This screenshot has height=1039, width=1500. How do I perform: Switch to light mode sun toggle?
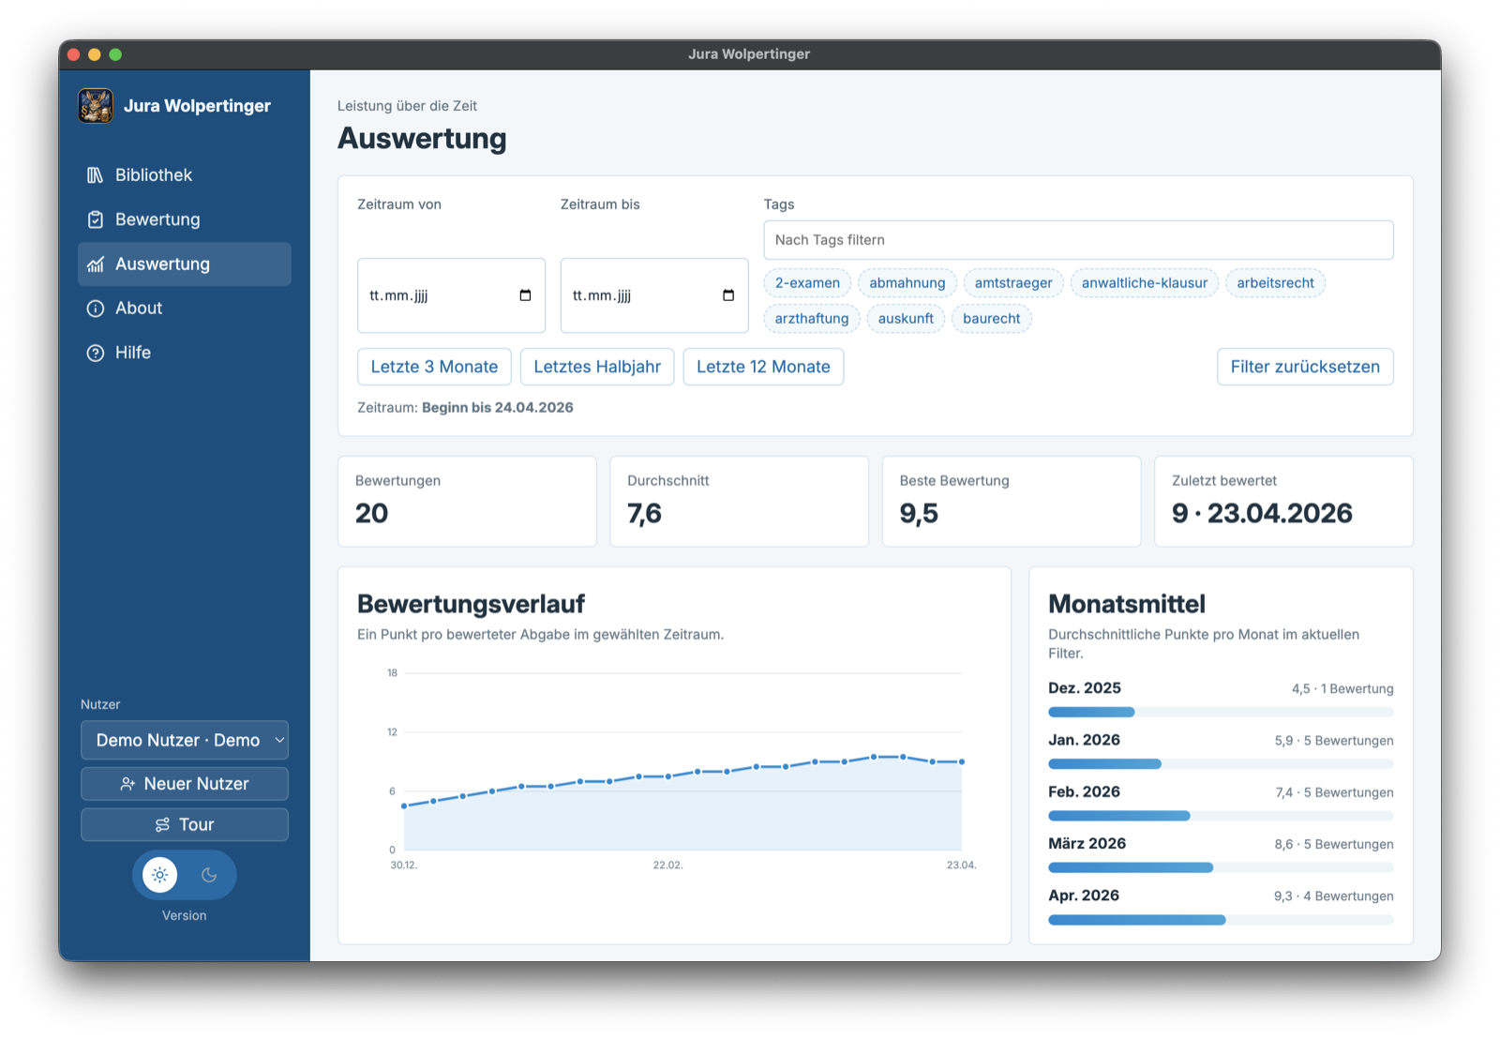pyautogui.click(x=160, y=875)
